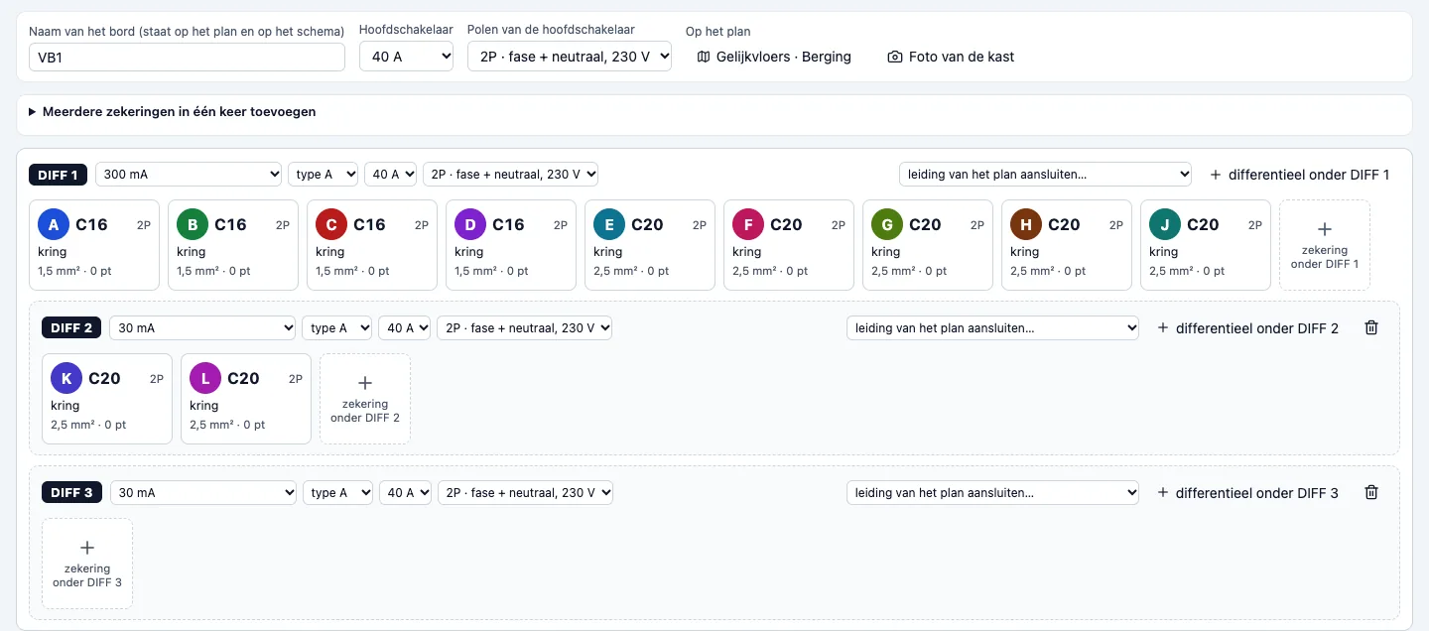Add differential under DIFF 2
The height and width of the screenshot is (631, 1429).
tap(1247, 327)
